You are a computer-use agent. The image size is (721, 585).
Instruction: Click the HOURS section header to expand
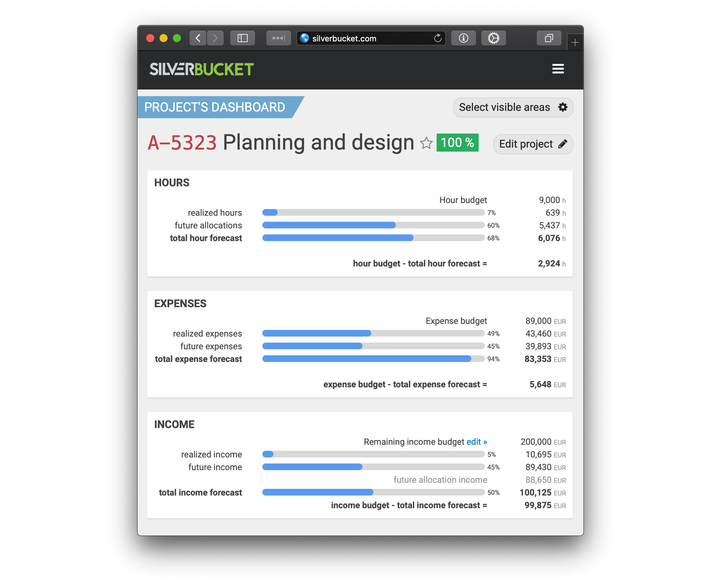pos(171,183)
